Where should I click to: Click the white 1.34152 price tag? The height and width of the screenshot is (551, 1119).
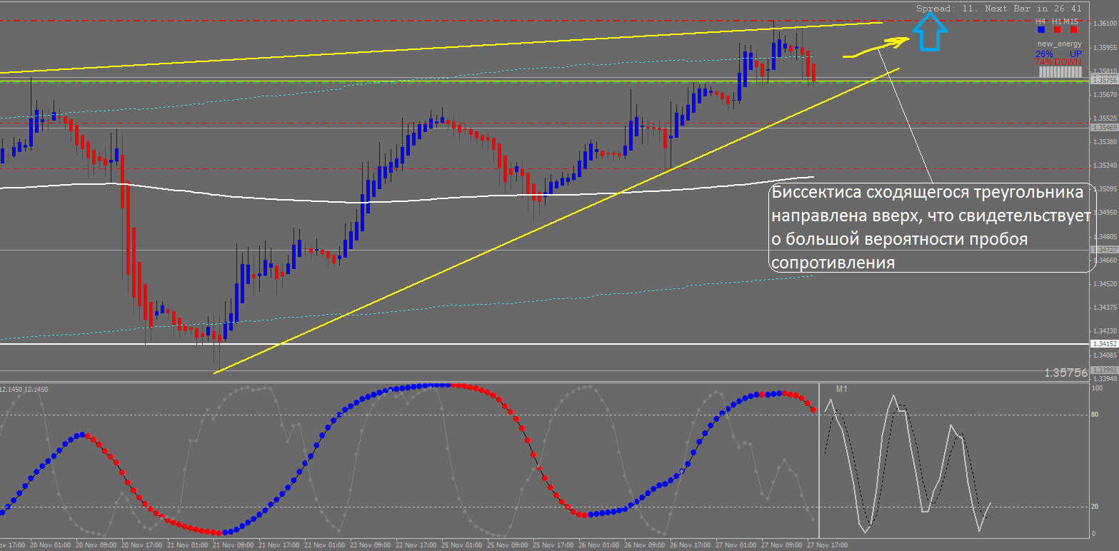(x=1104, y=344)
